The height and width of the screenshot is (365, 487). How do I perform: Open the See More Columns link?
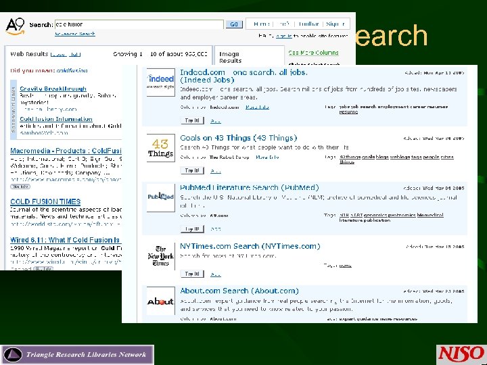tap(313, 53)
